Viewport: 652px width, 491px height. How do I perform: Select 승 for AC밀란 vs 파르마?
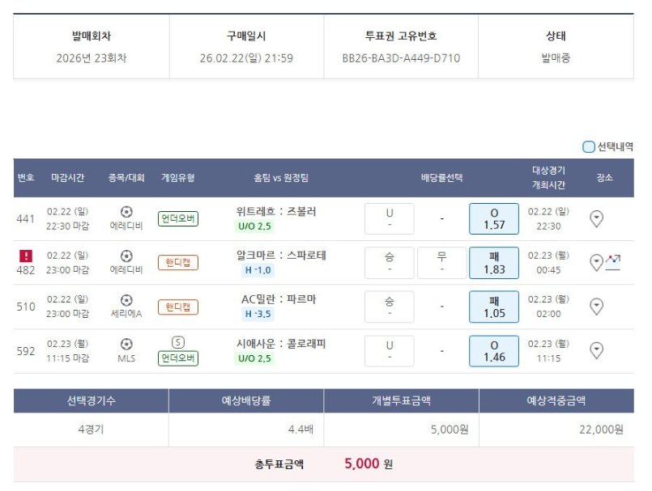click(x=389, y=307)
